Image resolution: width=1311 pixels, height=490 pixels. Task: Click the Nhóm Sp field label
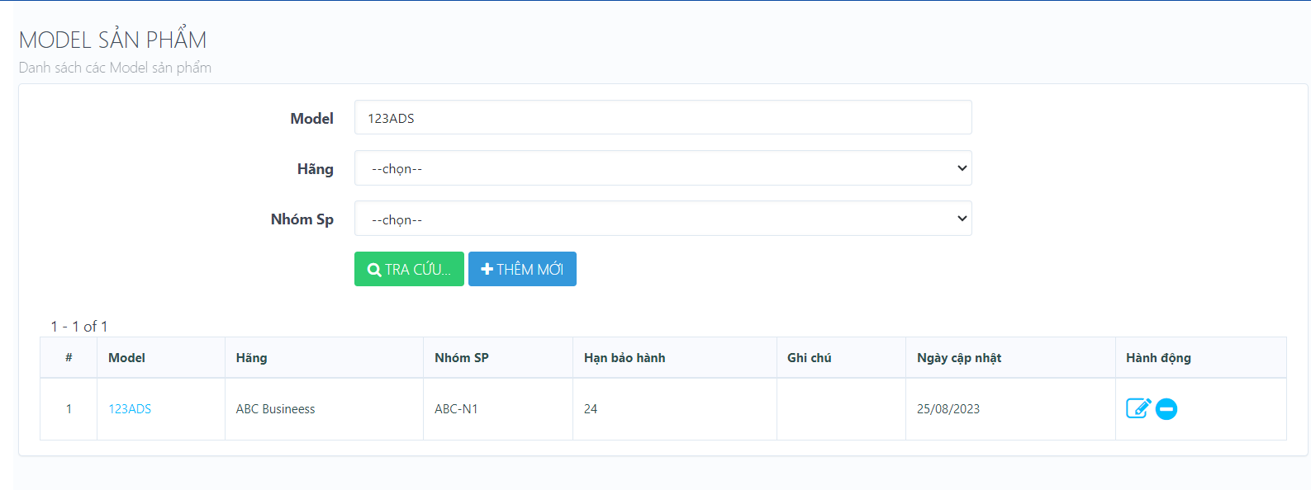point(302,219)
